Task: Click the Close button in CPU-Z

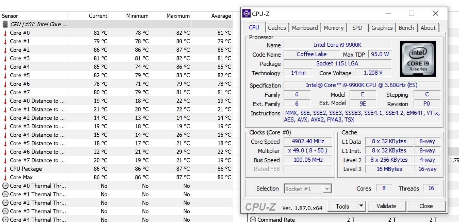Action: [426, 206]
